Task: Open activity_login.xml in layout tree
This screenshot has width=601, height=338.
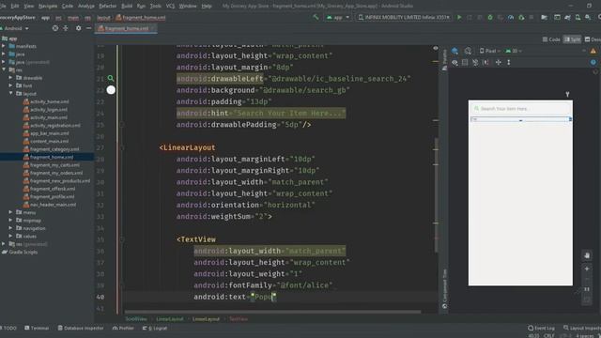Action: [49, 110]
